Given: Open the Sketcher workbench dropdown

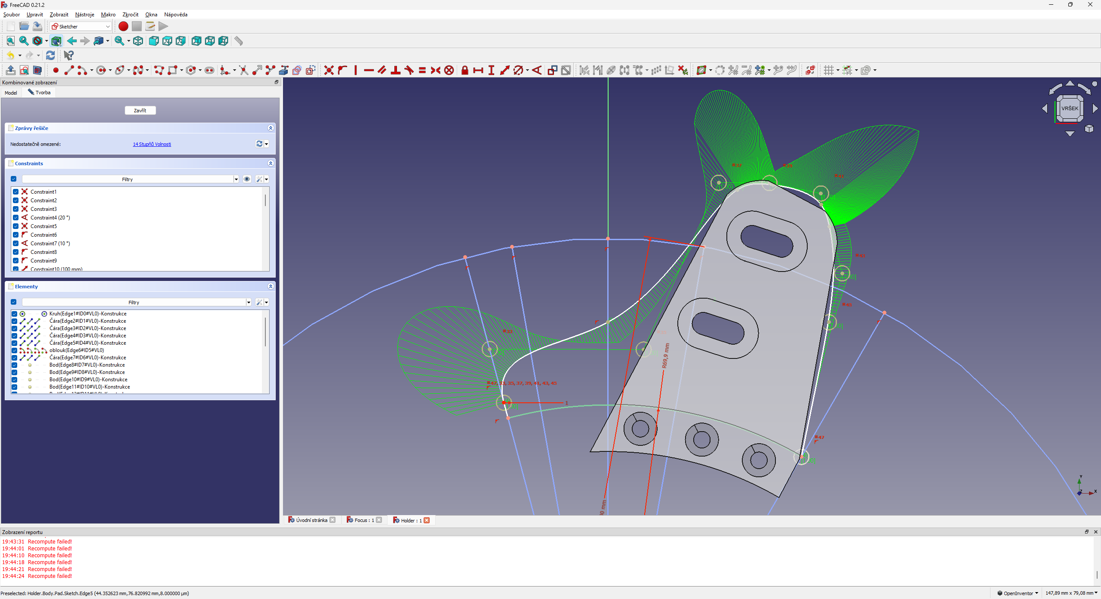Looking at the screenshot, I should tap(81, 27).
